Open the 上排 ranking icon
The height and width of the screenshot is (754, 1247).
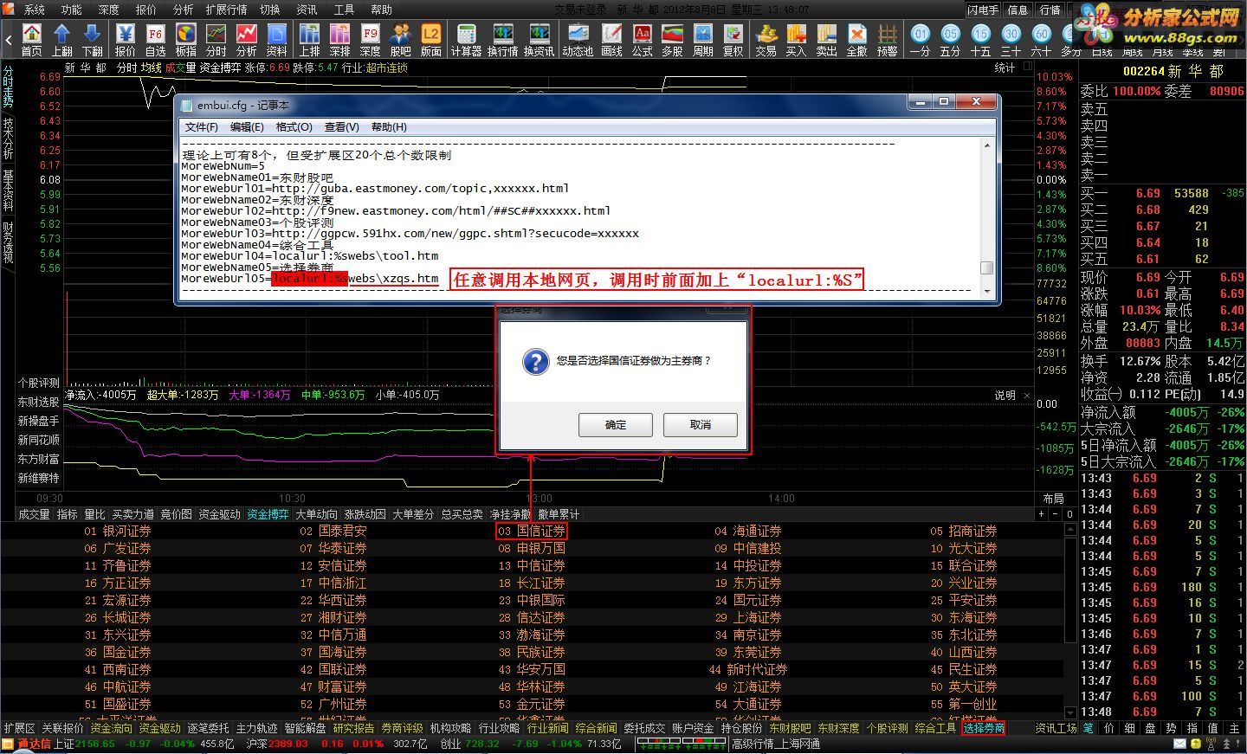pos(309,40)
